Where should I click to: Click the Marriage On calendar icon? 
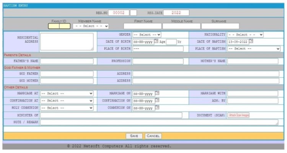pos(157,93)
